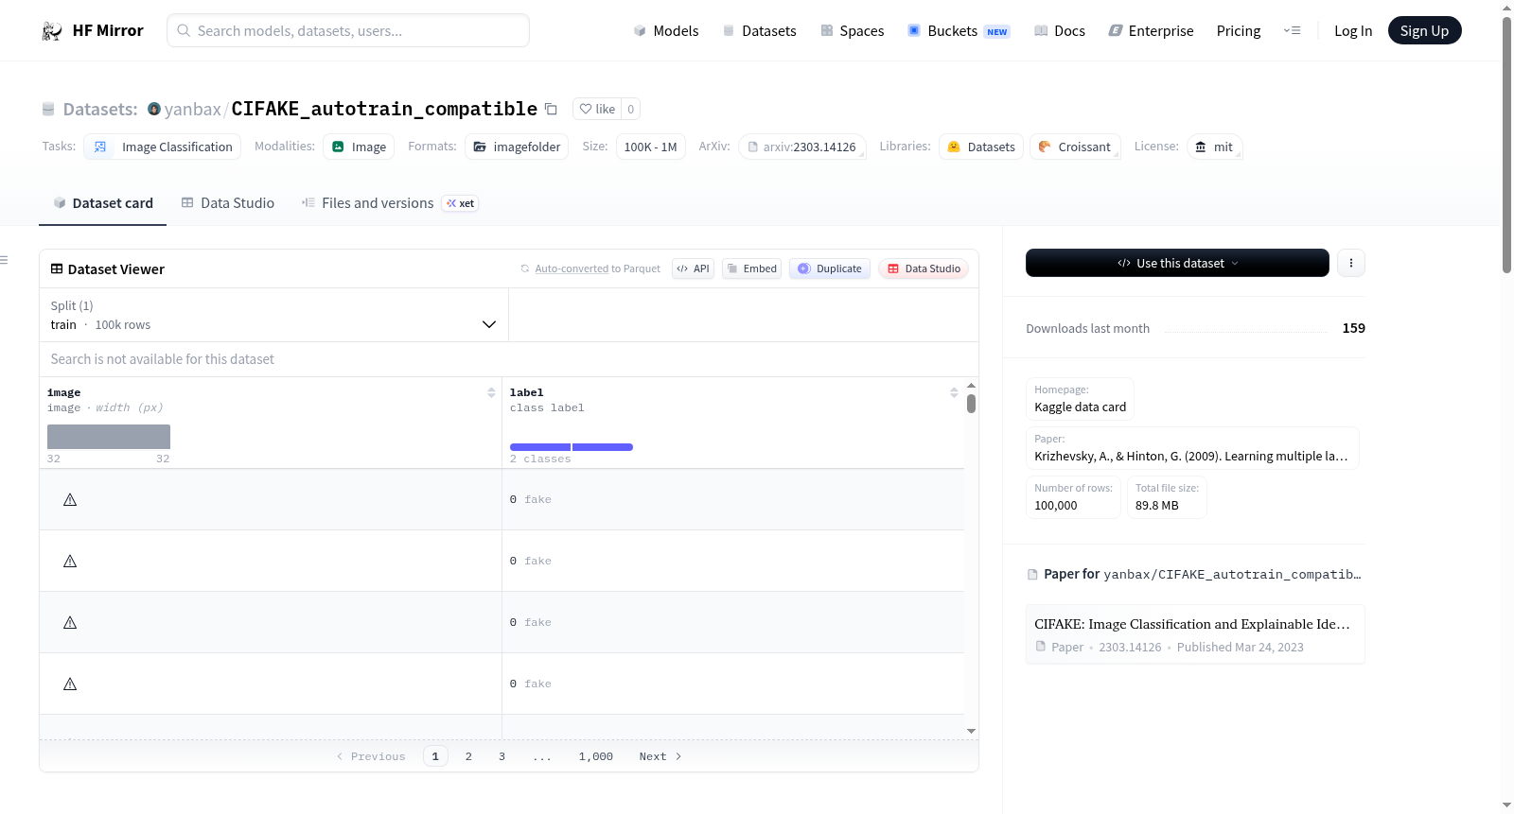The image size is (1514, 814).
Task: Click the HF Mirror logo icon
Action: 52,31
